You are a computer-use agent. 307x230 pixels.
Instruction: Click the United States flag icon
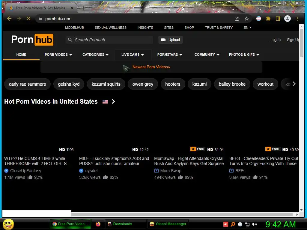pos(105,102)
